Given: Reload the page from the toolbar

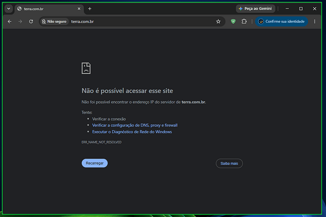Looking at the screenshot, I should click(x=31, y=21).
